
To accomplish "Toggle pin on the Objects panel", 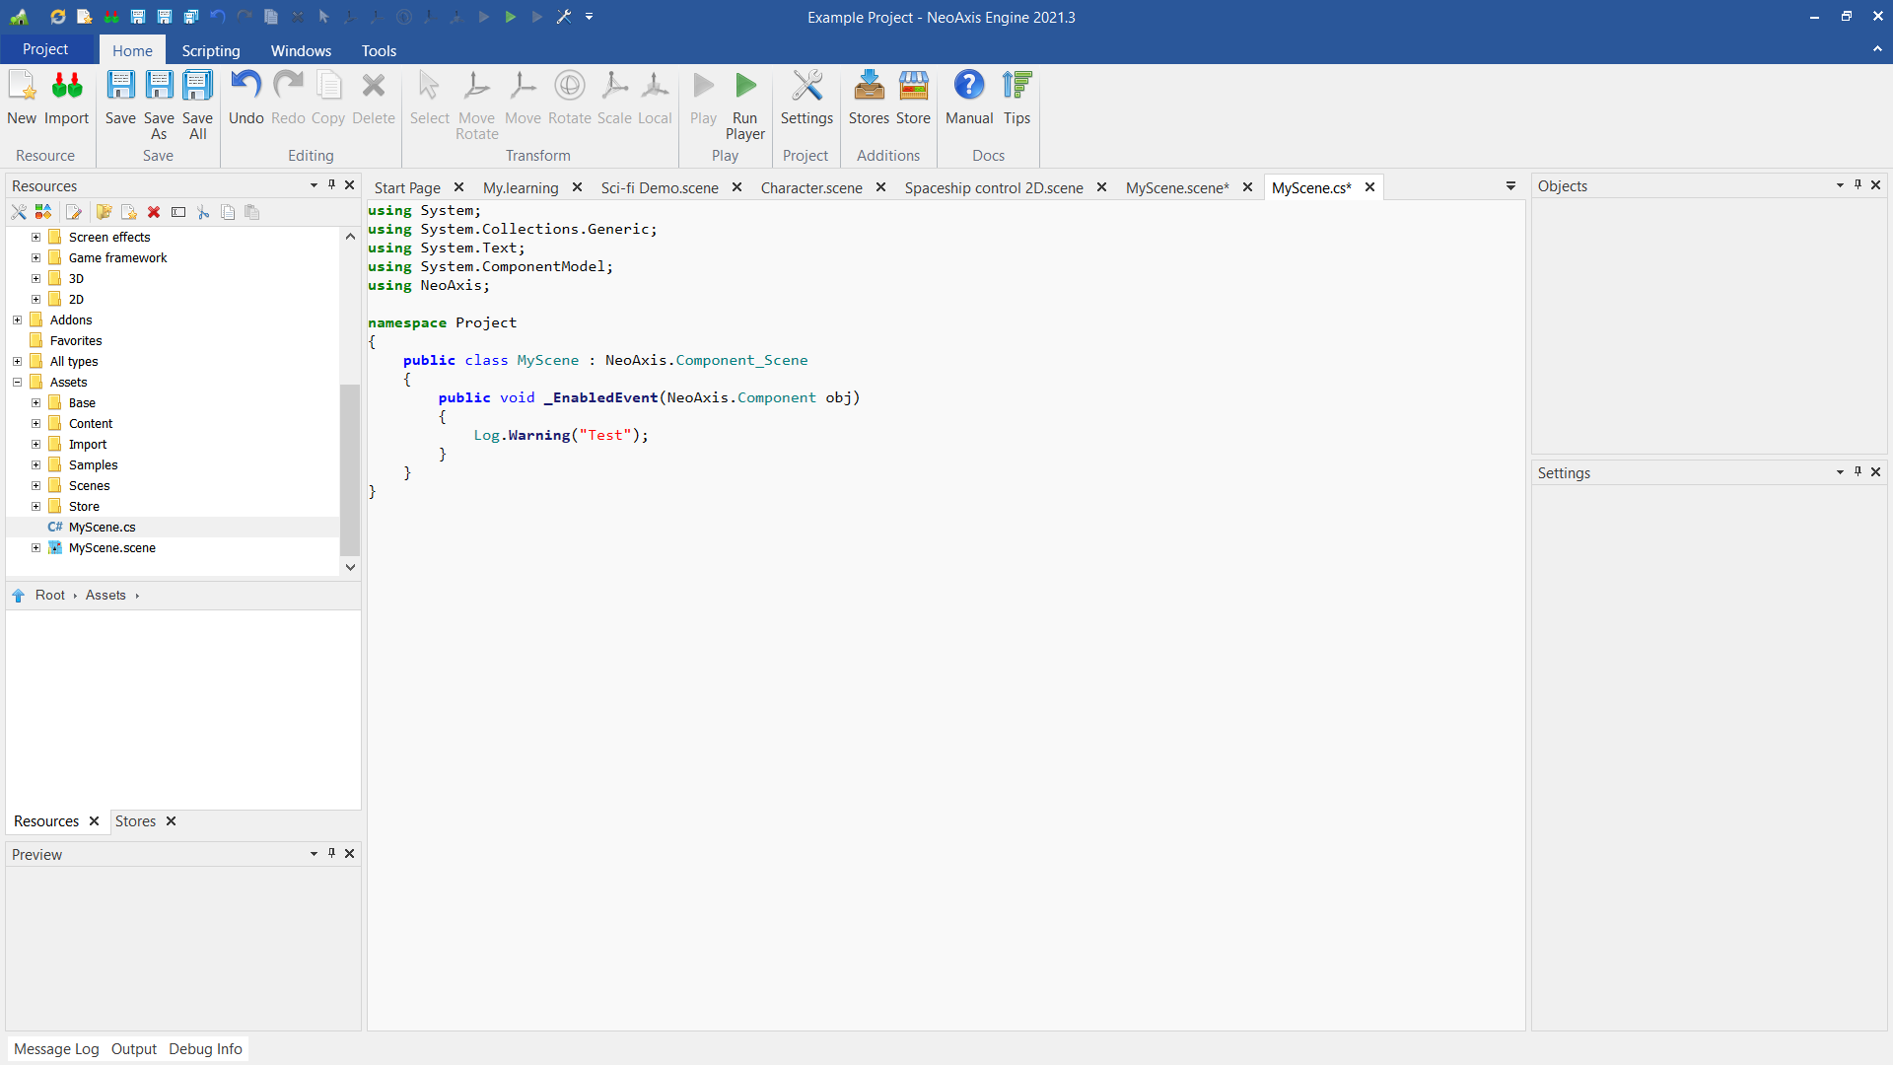I will coord(1858,184).
